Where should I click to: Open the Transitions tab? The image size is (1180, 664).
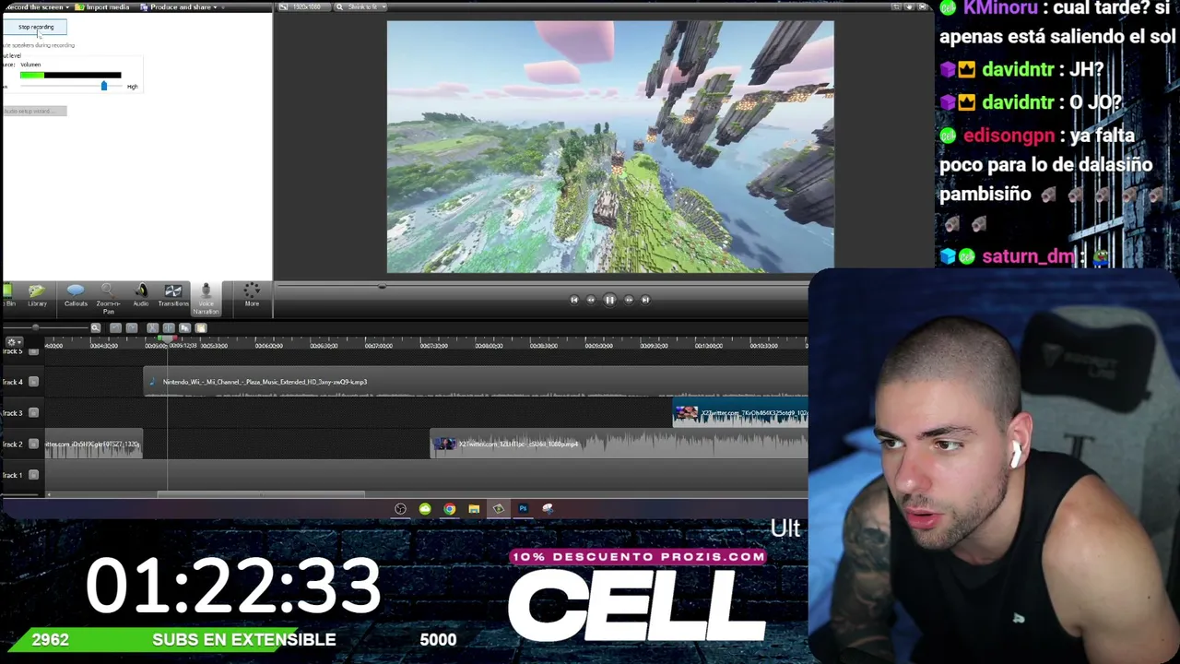[x=173, y=295]
